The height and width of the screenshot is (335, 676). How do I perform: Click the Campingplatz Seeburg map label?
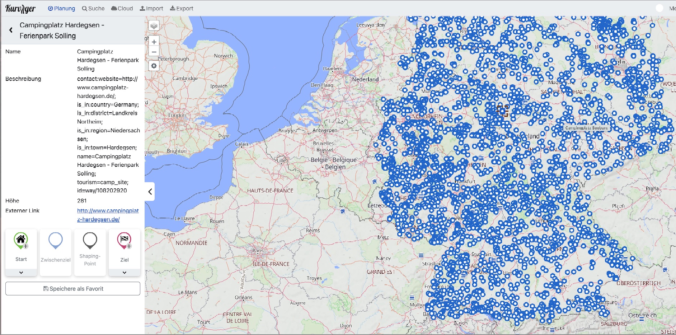coord(586,128)
